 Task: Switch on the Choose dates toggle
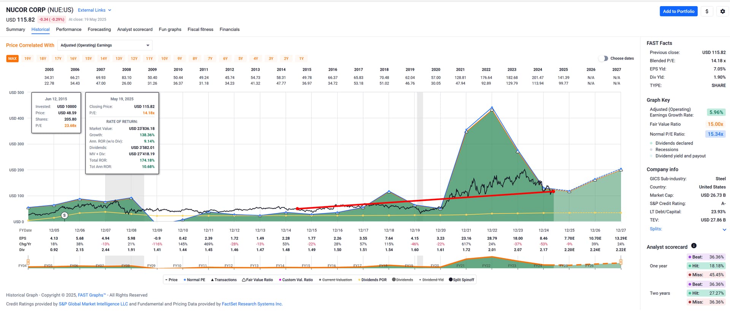[603, 58]
